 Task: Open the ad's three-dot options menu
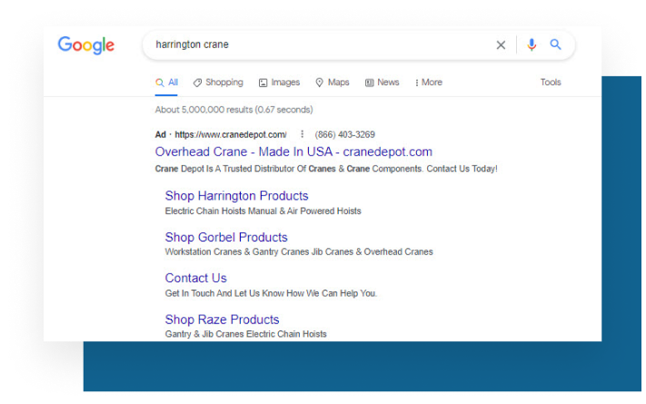coord(302,134)
